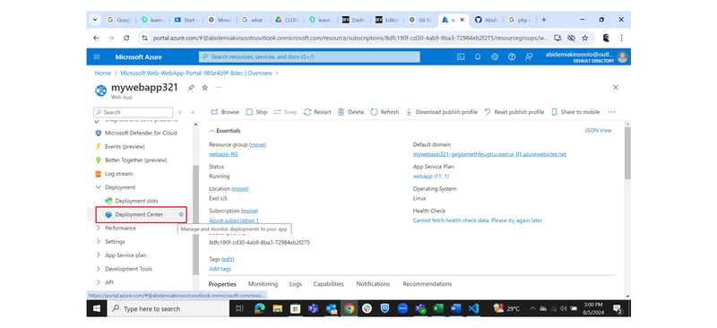
Task: Open the toolbar overflow ellipsis after Share to mobile
Action: coord(612,112)
